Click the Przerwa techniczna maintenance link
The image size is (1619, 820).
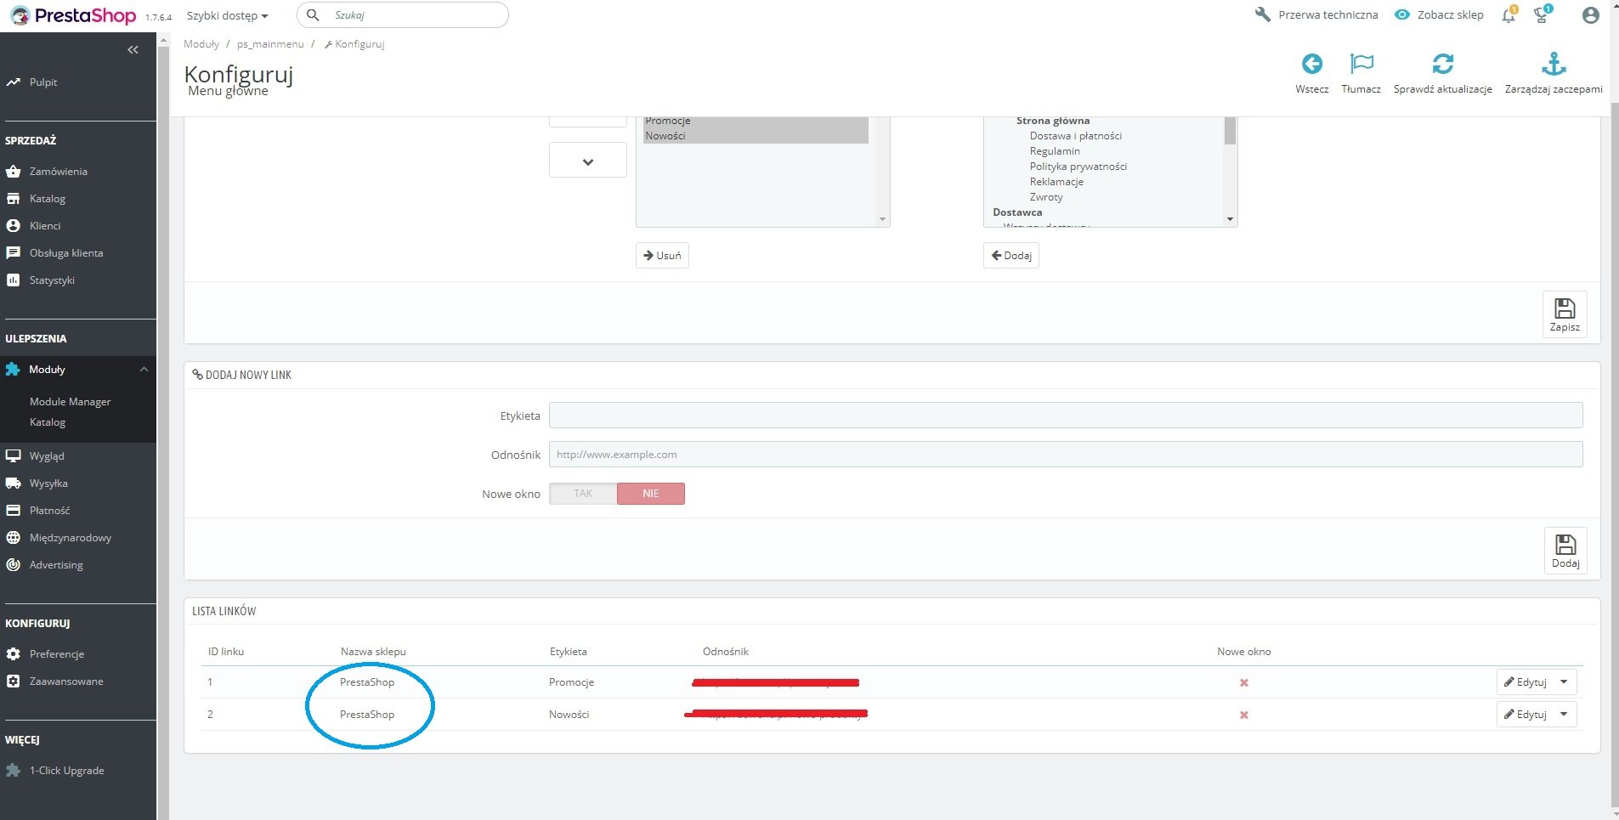(x=1316, y=14)
